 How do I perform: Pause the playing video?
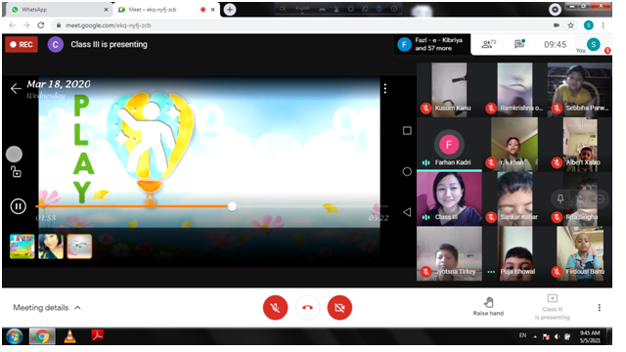click(x=18, y=206)
